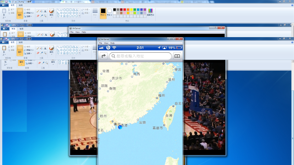Open shape Outline dropdown in top Paint window
The width and height of the screenshot is (294, 165).
click(85, 10)
